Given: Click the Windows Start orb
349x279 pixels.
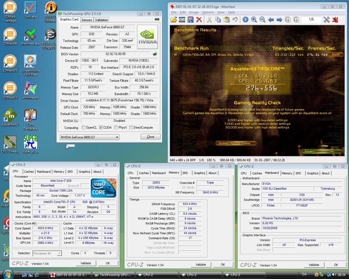Looking at the screenshot, I should (x=7, y=274).
